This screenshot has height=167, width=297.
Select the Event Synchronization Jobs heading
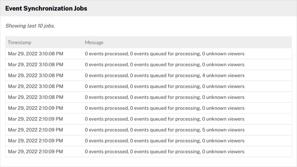coord(46,9)
